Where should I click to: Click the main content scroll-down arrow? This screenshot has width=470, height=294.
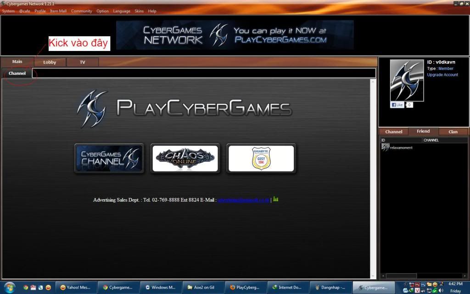pos(373,276)
